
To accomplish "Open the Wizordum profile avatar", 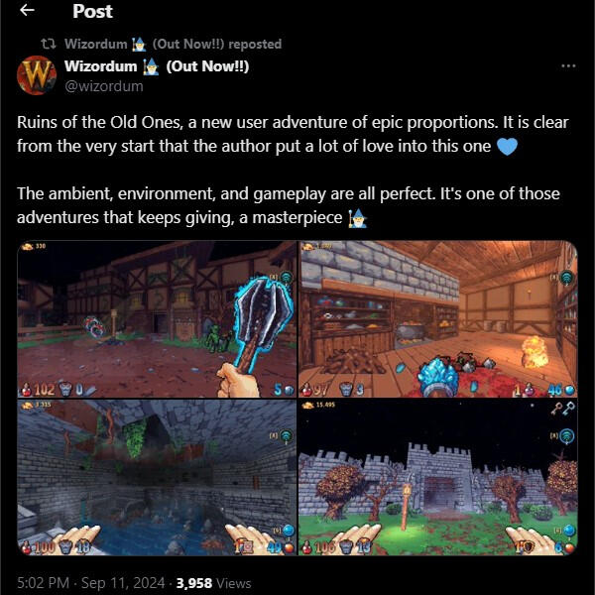I will tap(37, 75).
